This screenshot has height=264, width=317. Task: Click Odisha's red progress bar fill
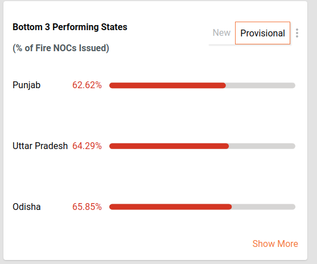tap(170, 207)
